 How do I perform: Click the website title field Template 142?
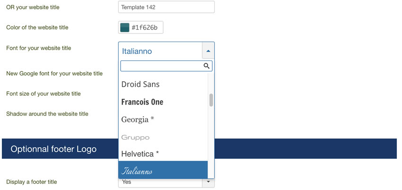[166, 7]
